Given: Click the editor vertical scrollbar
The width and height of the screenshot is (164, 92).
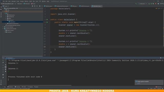Looking at the screenshot, I should (x=163, y=28).
